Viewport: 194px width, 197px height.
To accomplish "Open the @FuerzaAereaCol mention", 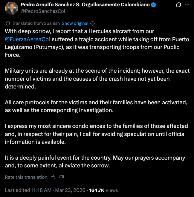I will [x=29, y=39].
